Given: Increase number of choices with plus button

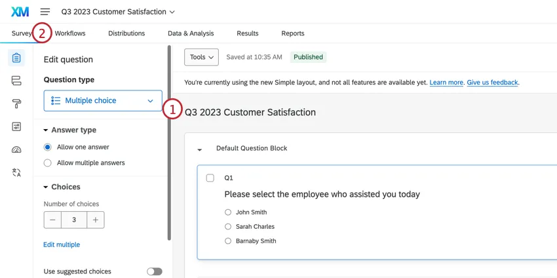Looking at the screenshot, I should 95,220.
